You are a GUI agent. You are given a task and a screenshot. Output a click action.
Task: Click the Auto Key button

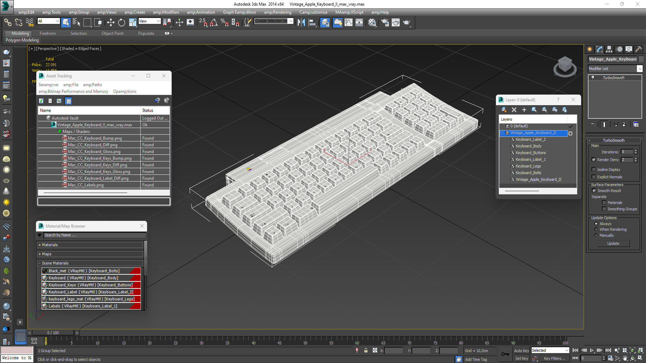pos(521,351)
